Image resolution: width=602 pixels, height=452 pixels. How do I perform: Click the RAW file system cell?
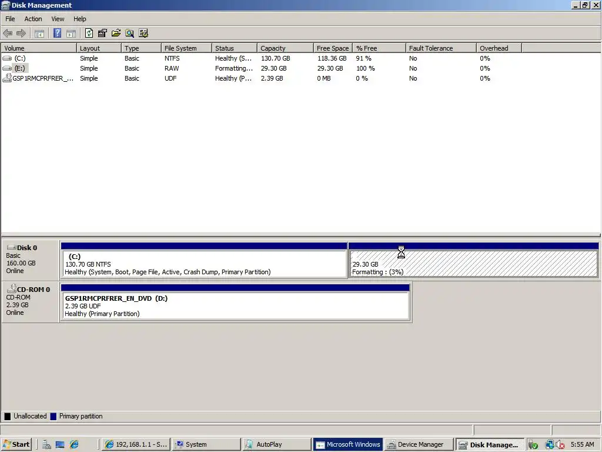click(172, 68)
